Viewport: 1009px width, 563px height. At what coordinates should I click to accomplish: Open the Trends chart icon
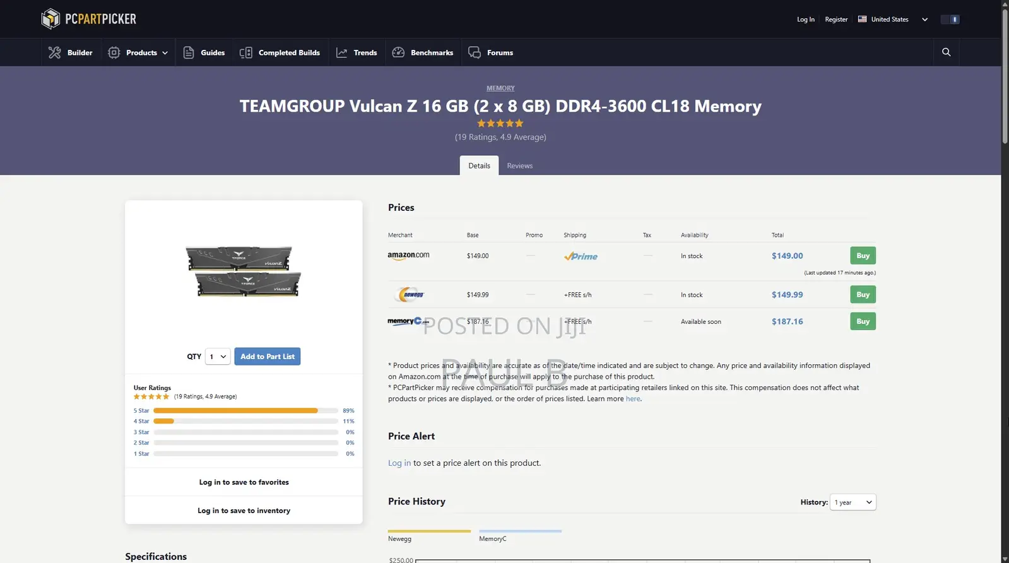(x=341, y=52)
